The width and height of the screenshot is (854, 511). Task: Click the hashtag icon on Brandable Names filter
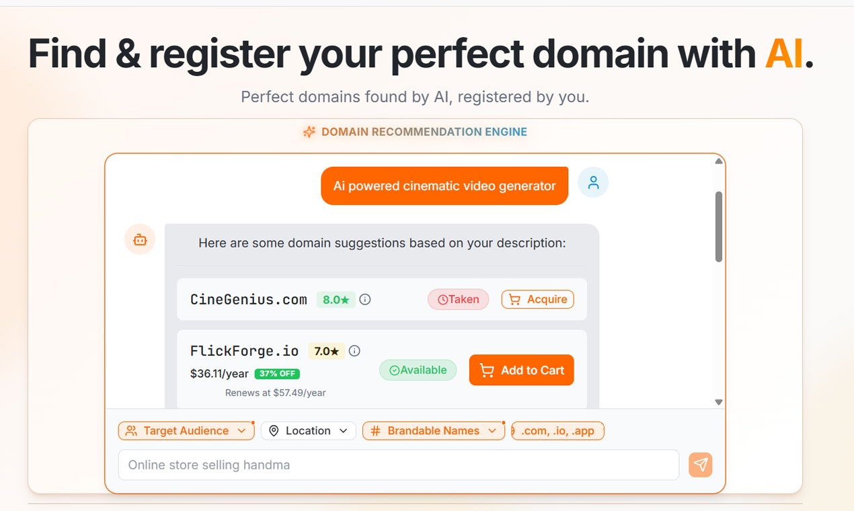pos(375,430)
